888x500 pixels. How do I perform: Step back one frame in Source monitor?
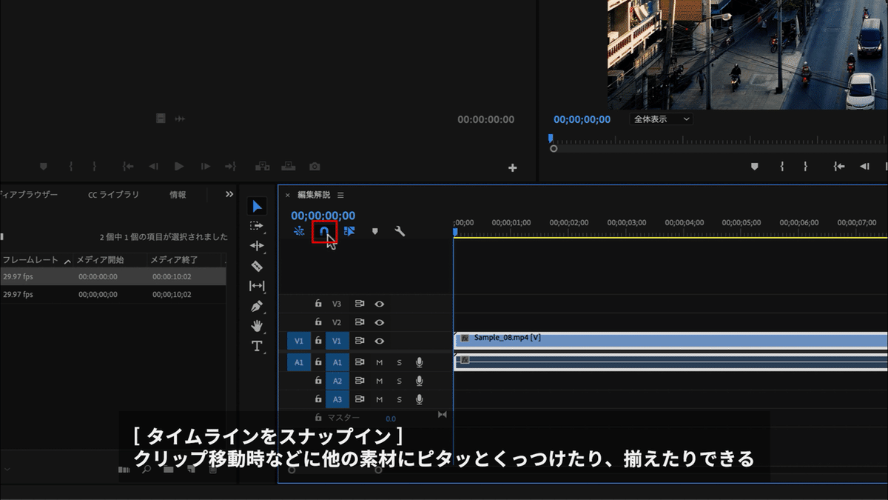point(153,167)
